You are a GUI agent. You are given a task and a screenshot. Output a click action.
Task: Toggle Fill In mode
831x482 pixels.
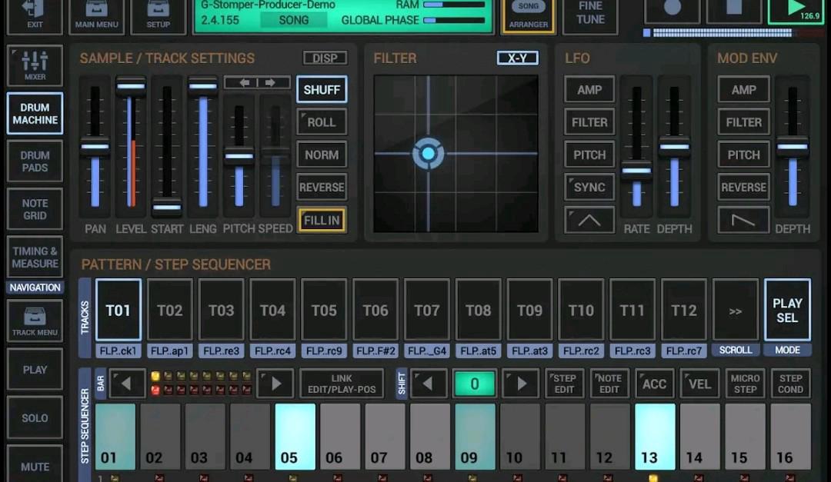[322, 220]
